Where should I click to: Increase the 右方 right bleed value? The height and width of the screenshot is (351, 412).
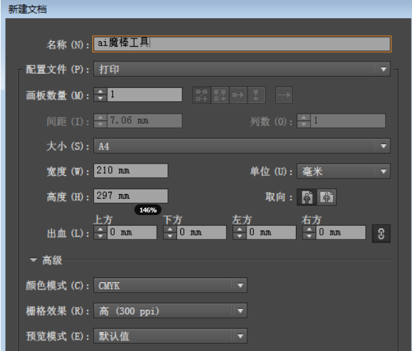click(x=309, y=229)
